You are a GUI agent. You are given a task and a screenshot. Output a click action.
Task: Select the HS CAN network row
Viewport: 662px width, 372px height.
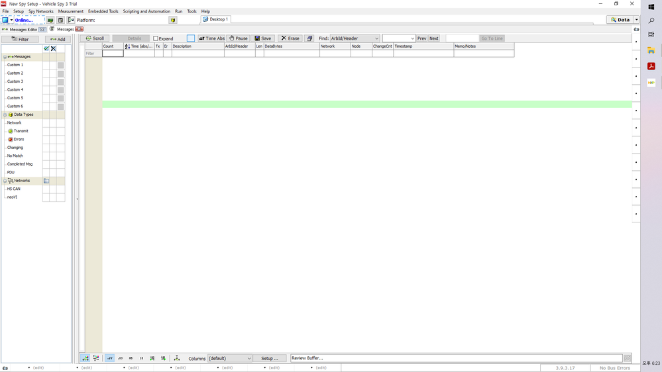coord(13,189)
